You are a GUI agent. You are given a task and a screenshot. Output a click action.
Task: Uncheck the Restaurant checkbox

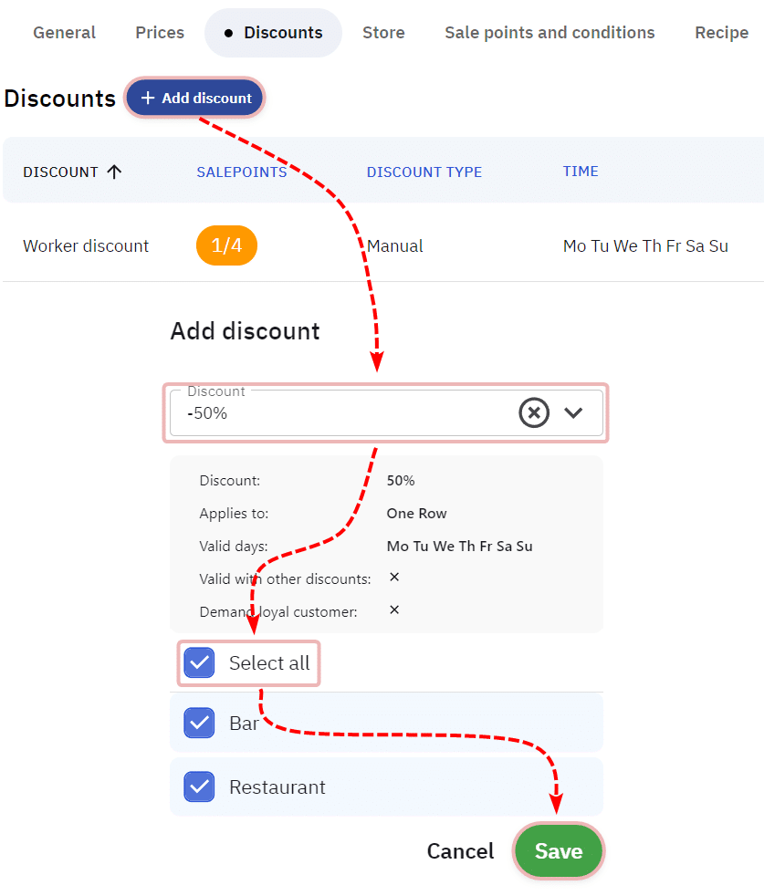199,787
